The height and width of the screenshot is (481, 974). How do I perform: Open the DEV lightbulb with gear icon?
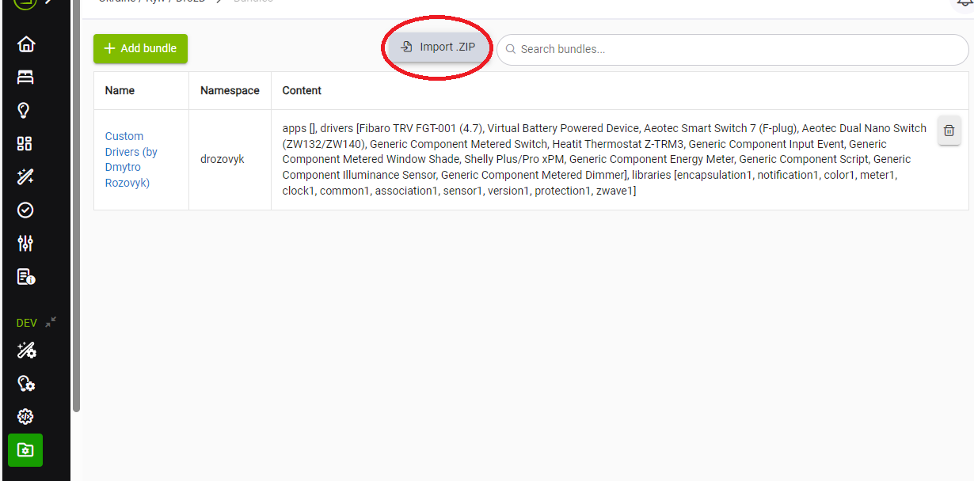[x=26, y=384]
